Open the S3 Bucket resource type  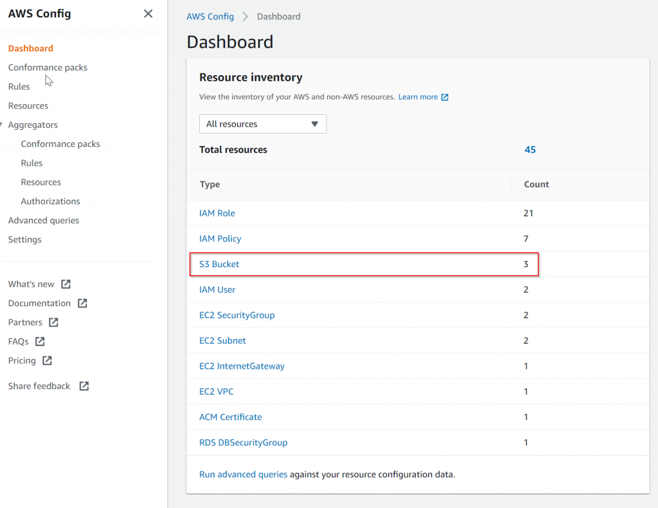pos(219,265)
